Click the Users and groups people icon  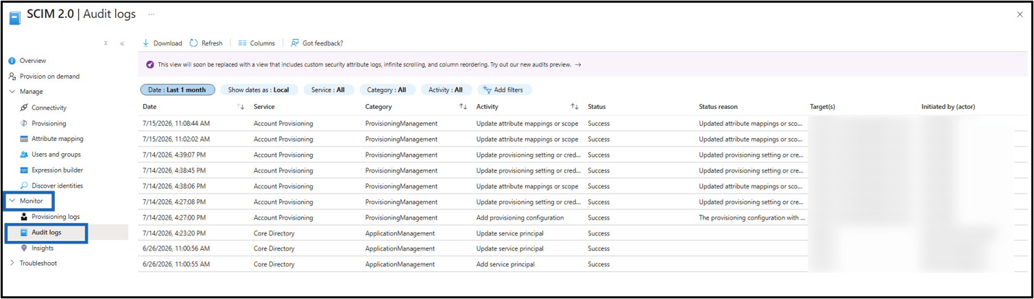[24, 155]
